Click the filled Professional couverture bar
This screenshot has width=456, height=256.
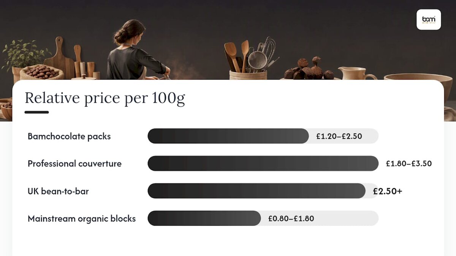[263, 163]
